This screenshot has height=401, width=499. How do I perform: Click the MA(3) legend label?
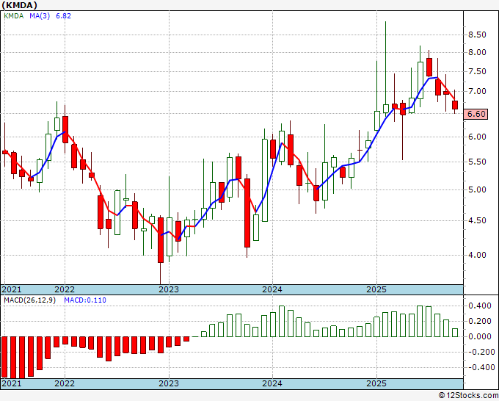coord(40,15)
